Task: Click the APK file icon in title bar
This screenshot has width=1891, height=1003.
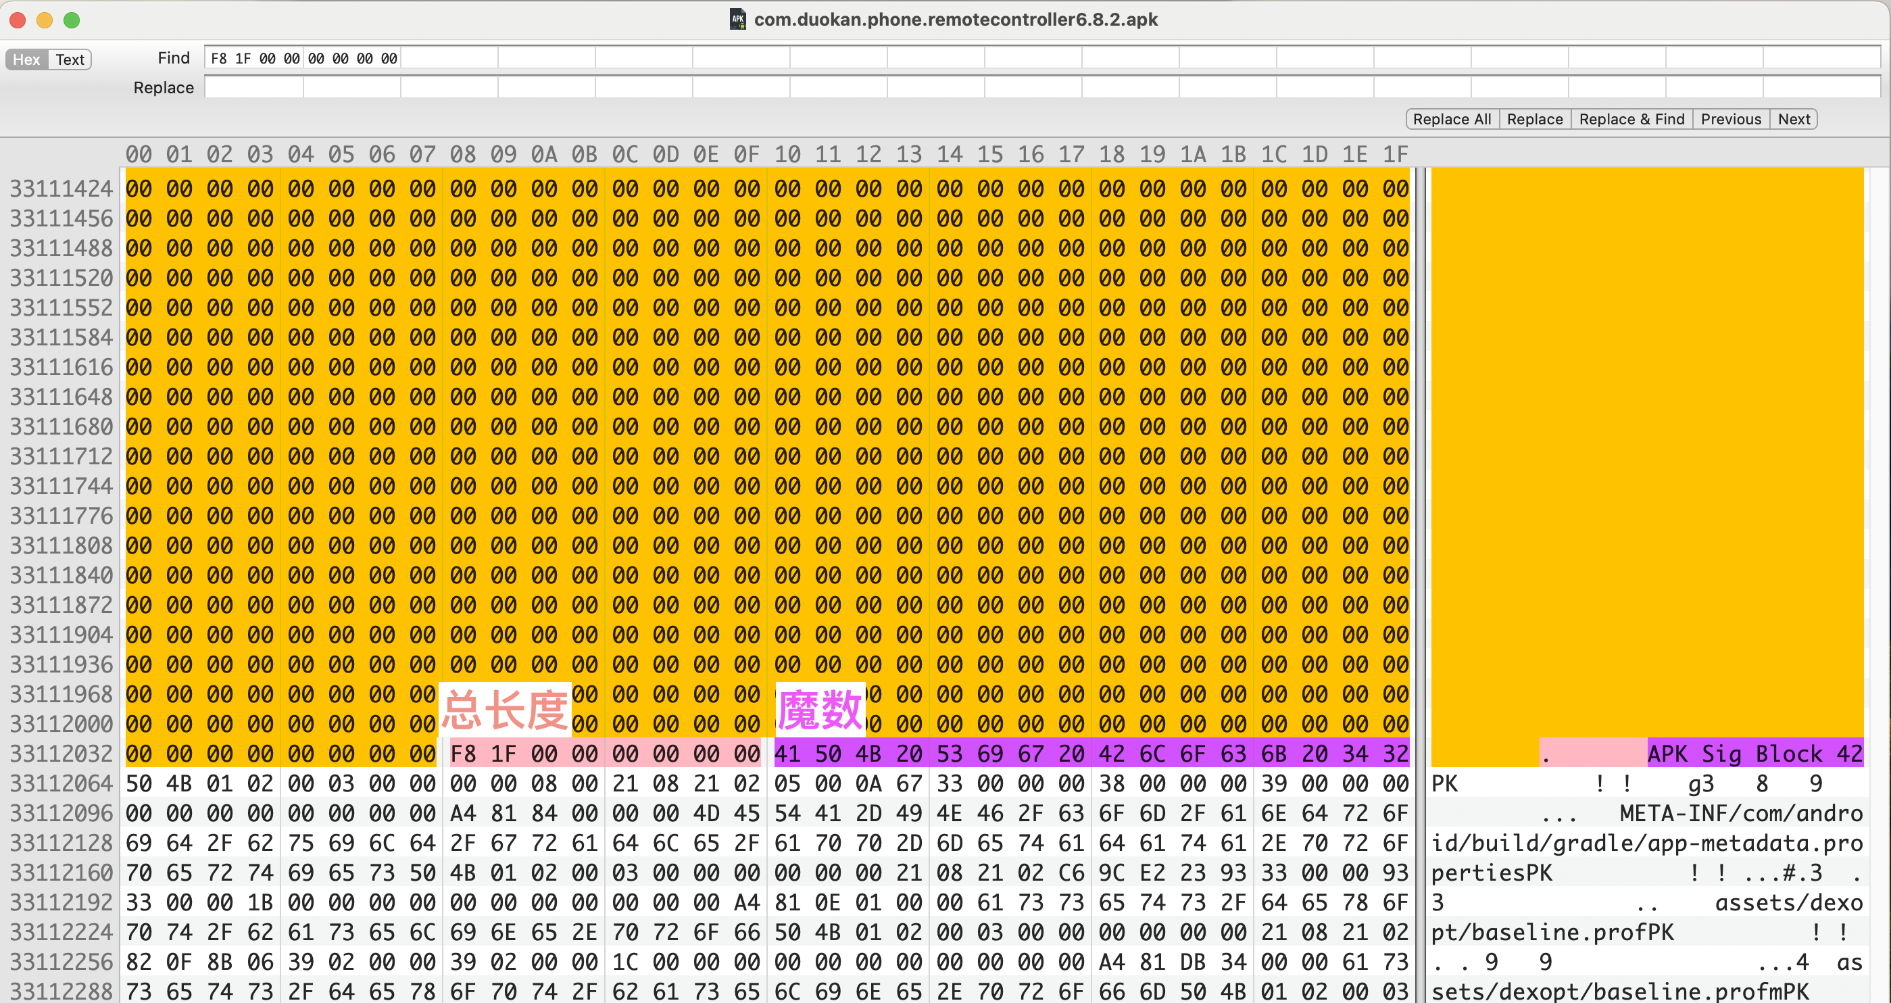Action: pyautogui.click(x=738, y=19)
